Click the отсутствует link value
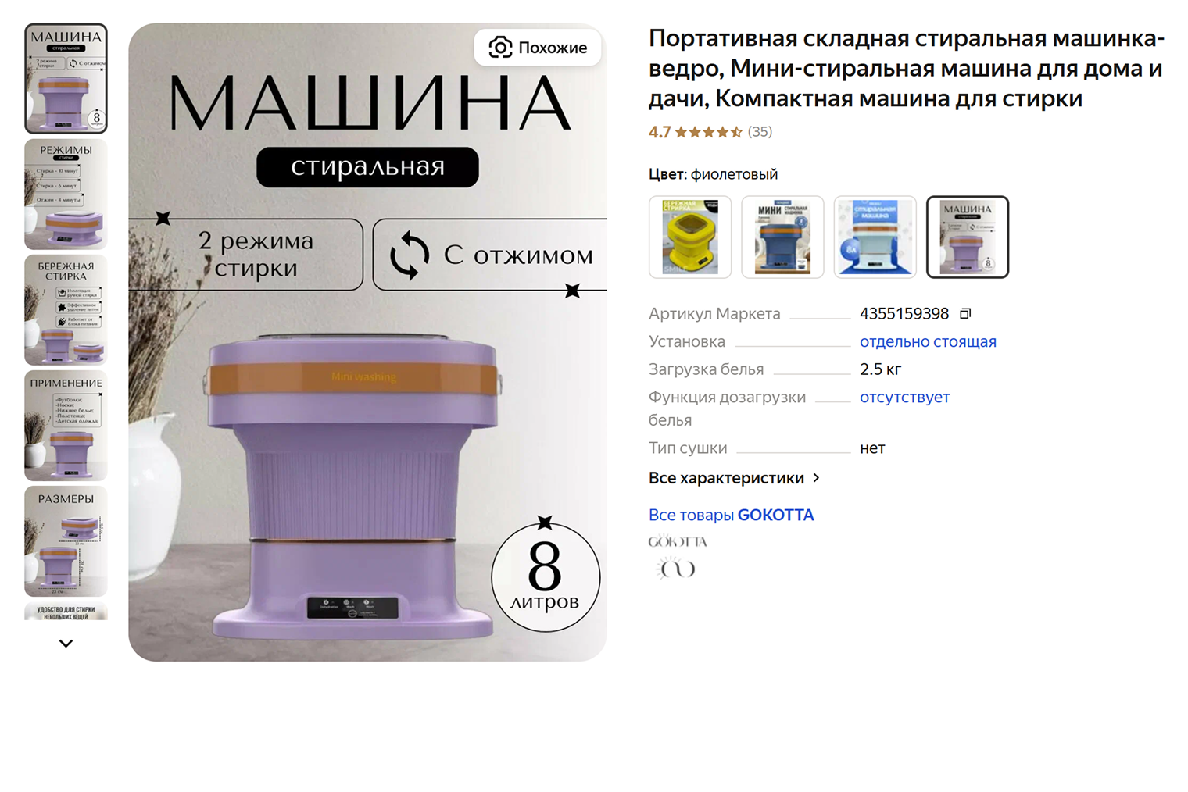1188x792 pixels. 904,397
